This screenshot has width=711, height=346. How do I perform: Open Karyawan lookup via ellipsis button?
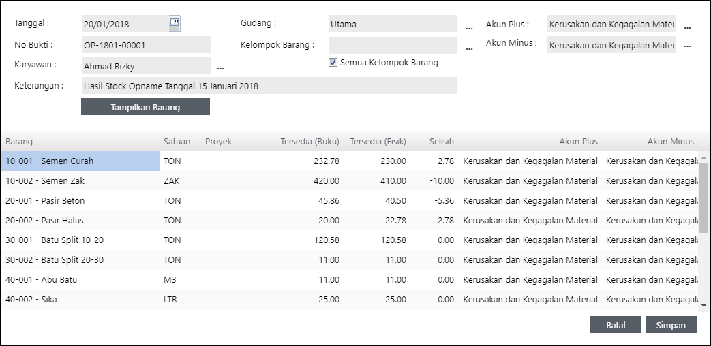pos(220,67)
